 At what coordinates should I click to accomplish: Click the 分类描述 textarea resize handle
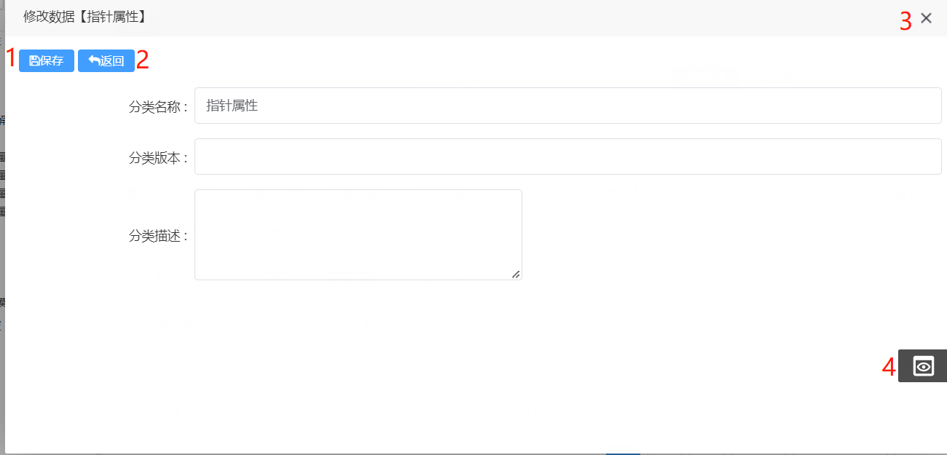(516, 274)
